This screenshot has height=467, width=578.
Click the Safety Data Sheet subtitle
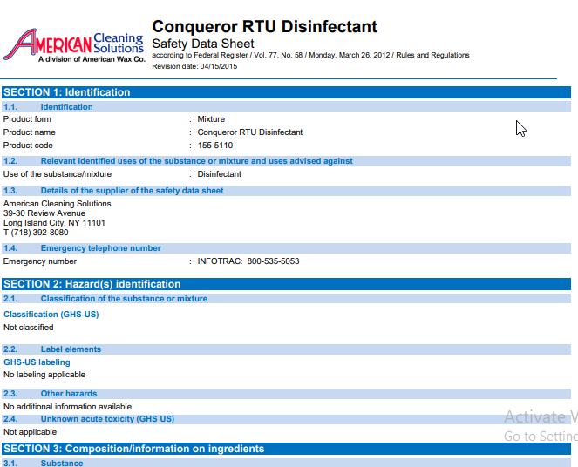(203, 44)
